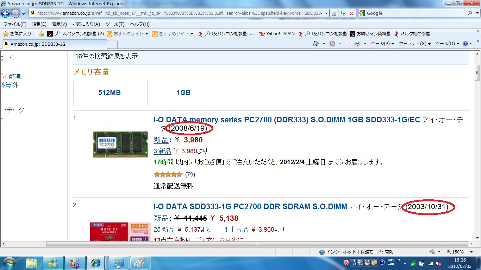The image size is (481, 270).
Task: Click the add to favorites bar icon
Action: click(41, 34)
